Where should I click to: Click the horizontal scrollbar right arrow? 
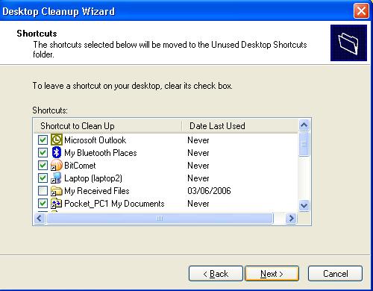(291, 219)
